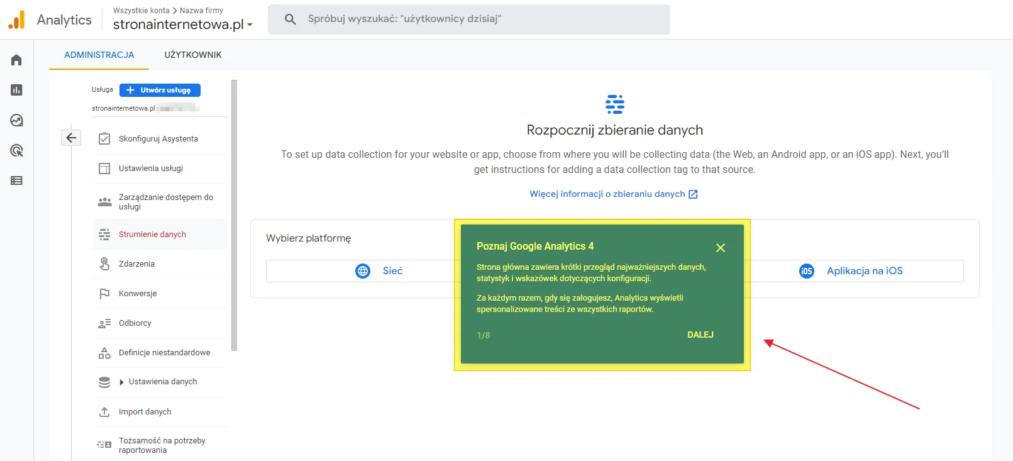Open the Home icon in left sidebar
Screen dimensions: 1013x461
pyautogui.click(x=16, y=60)
